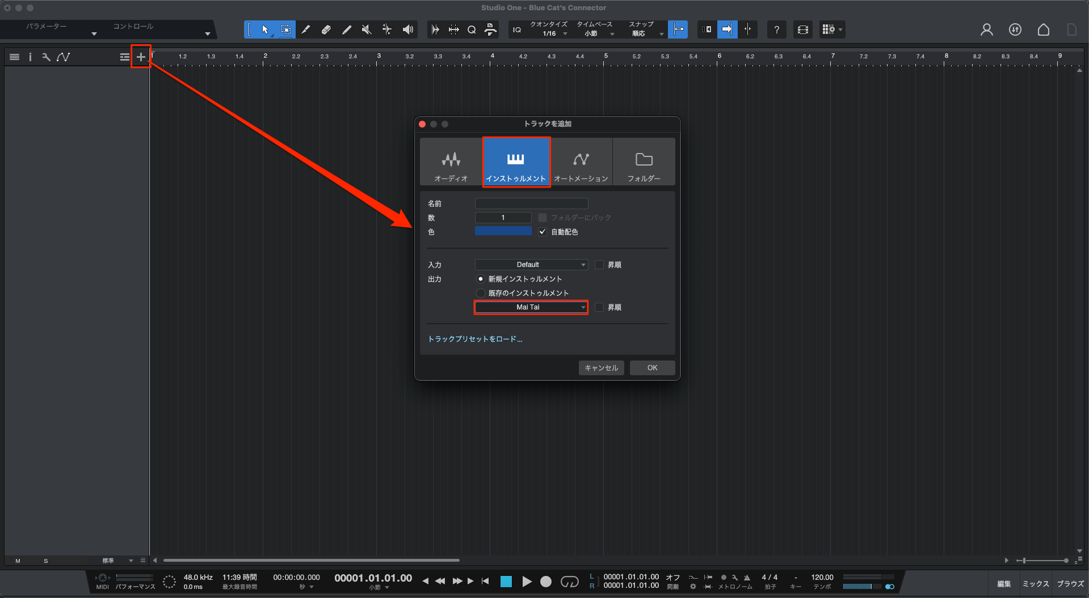1089x598 pixels.
Task: Click the Q quantize icon
Action: [472, 29]
